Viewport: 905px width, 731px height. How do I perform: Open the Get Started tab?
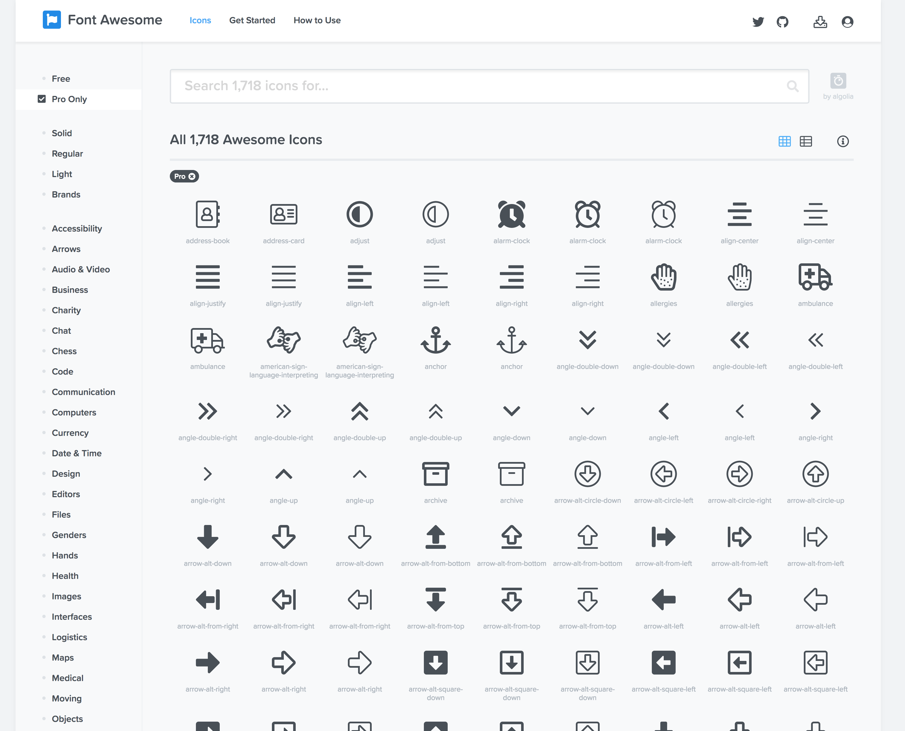pyautogui.click(x=252, y=20)
